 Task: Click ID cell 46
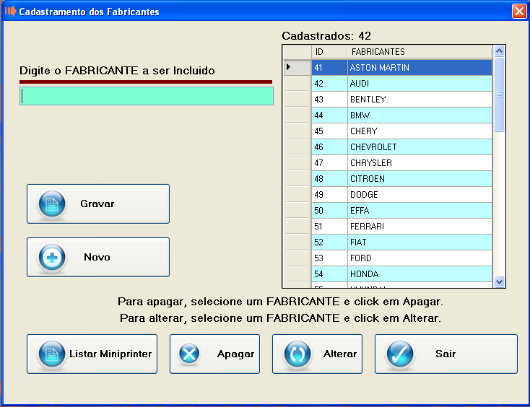coord(329,147)
